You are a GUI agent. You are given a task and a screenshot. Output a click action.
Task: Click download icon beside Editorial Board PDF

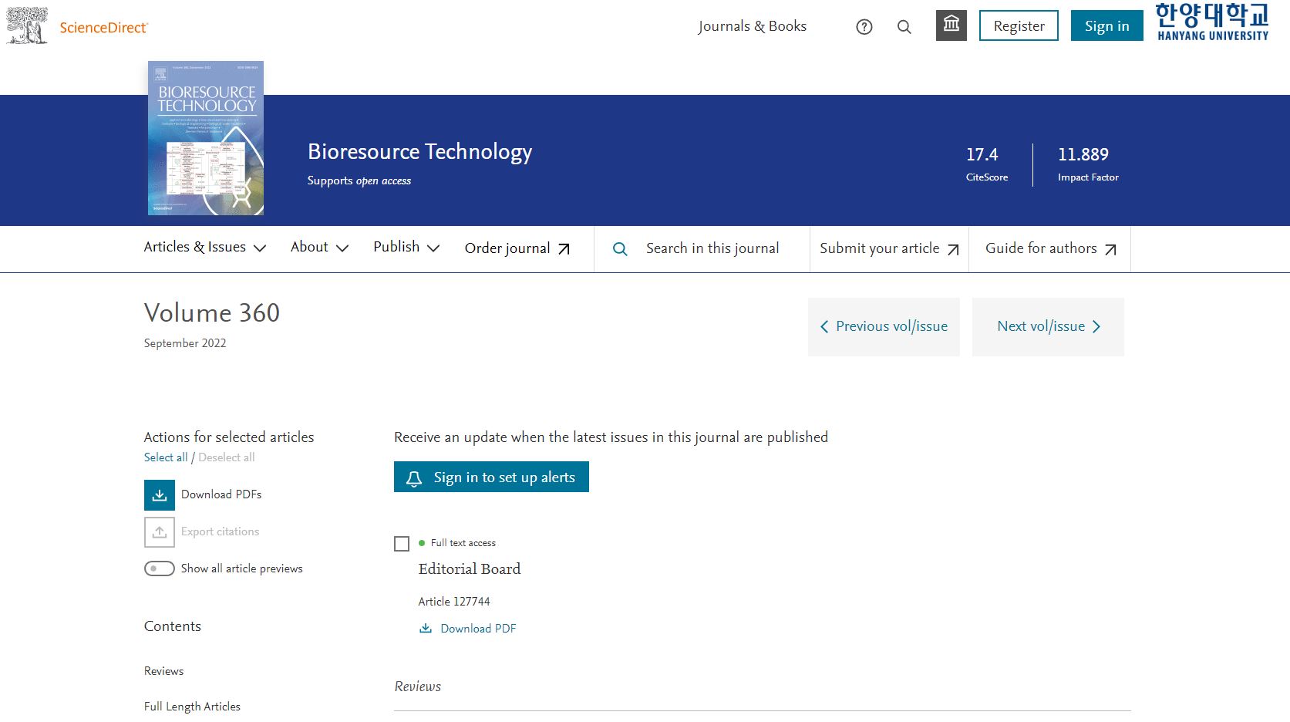pyautogui.click(x=426, y=629)
